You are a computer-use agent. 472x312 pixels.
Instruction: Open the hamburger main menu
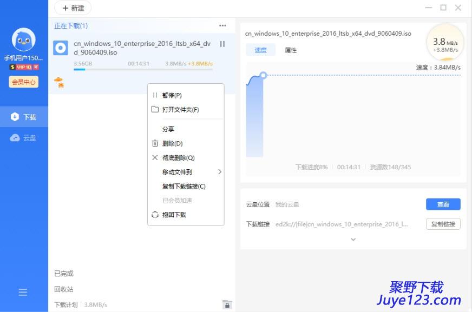click(23, 292)
